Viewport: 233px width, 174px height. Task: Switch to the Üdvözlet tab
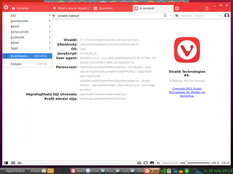pos(30,8)
